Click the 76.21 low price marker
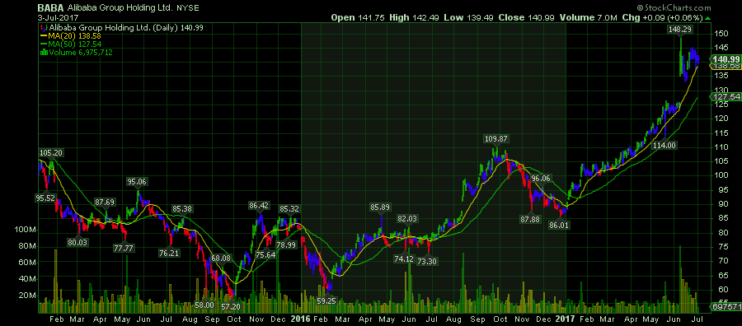Image resolution: width=742 pixels, height=326 pixels. tap(169, 253)
